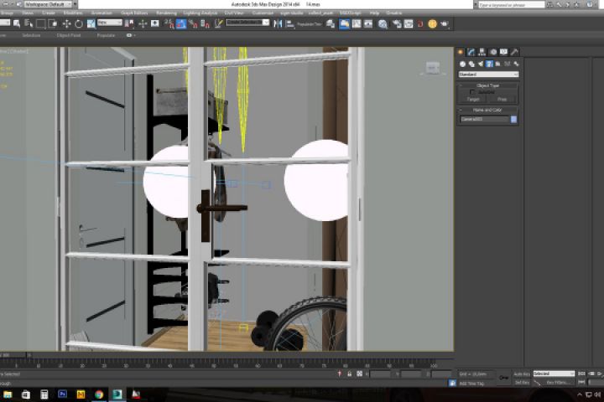Toggle the Auto Key button

click(x=522, y=374)
